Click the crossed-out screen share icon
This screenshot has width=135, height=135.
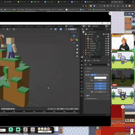(x=25, y=130)
